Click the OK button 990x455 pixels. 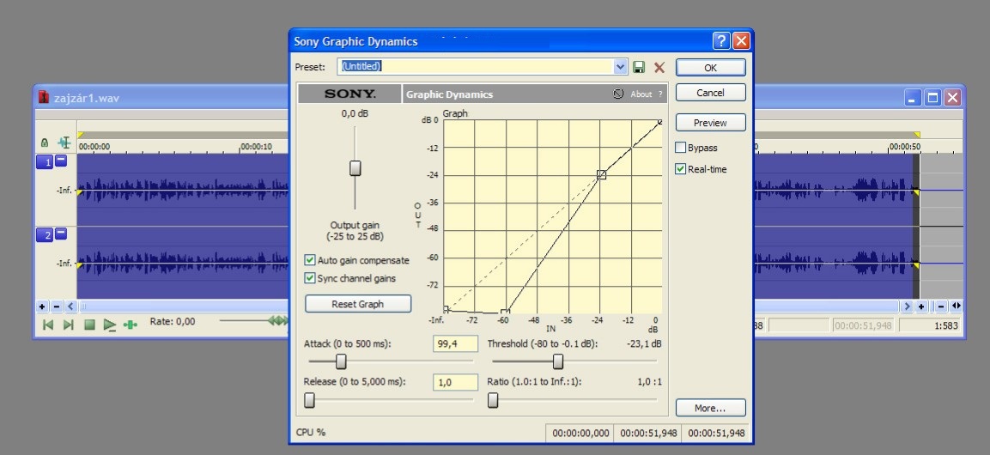tap(710, 68)
